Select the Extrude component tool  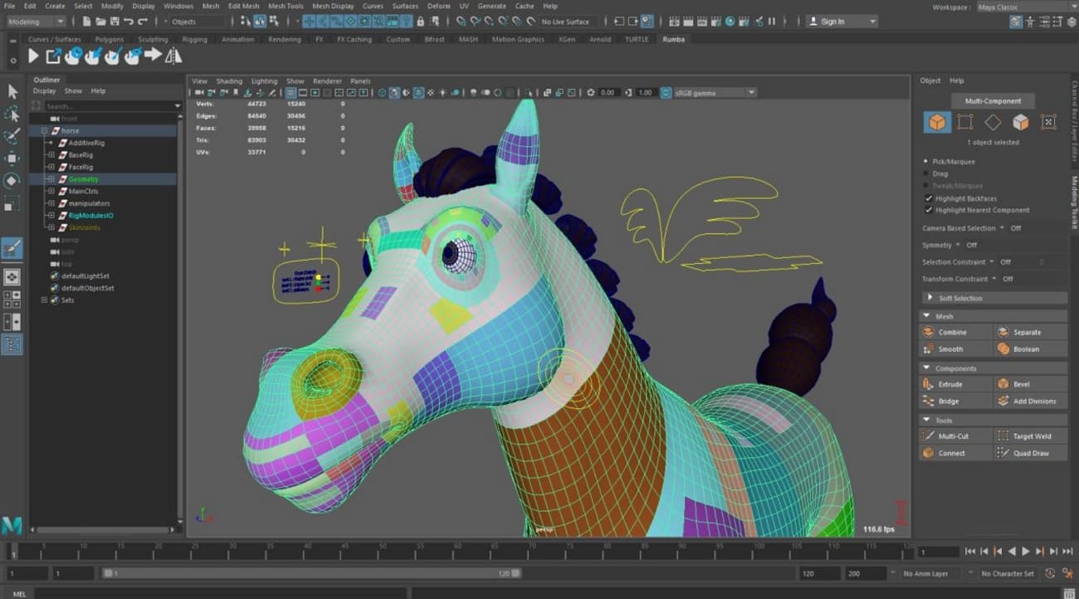(x=954, y=383)
